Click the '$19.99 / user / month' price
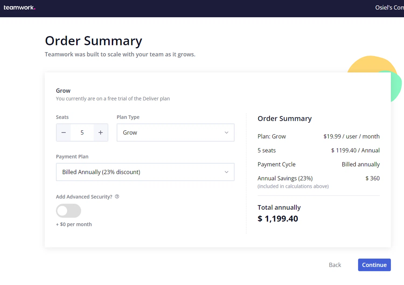Viewport: 404px width, 285px height. (351, 136)
